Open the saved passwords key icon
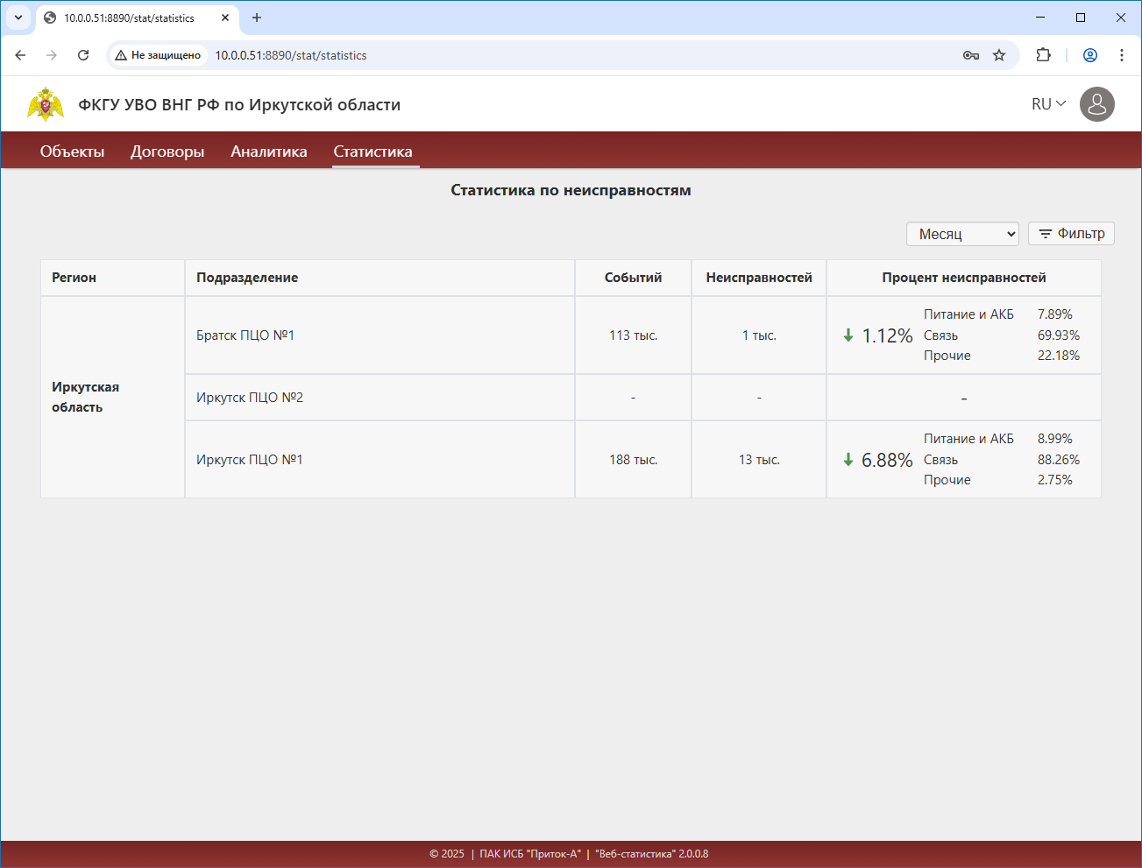The image size is (1142, 868). [971, 55]
